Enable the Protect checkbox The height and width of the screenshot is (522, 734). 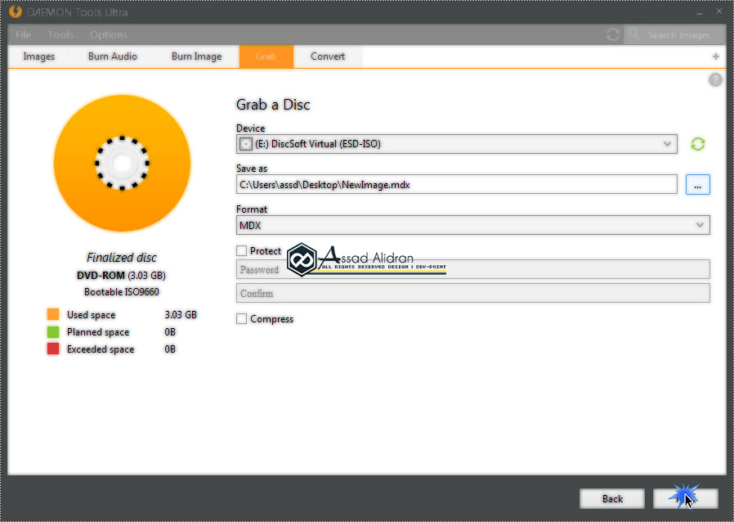[242, 250]
